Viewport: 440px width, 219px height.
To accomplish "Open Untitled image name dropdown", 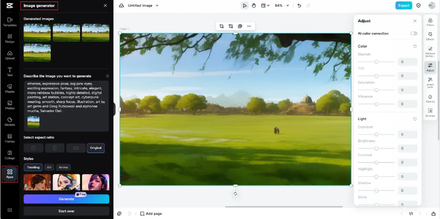I will point(143,6).
